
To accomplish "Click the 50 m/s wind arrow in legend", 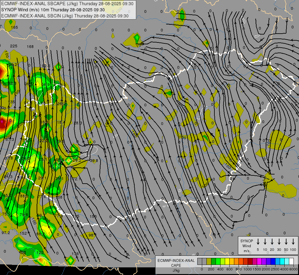I will click(286, 242).
